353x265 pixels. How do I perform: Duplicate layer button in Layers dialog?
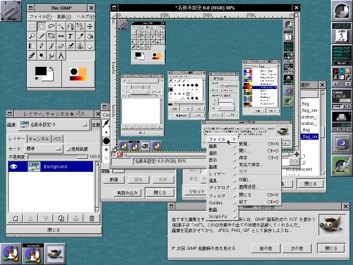[61, 218]
